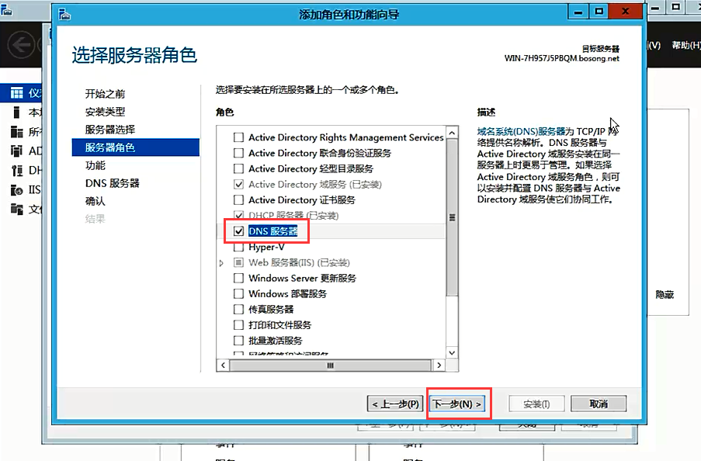Click roles list scroll up arrow
701x461 pixels.
[x=452, y=133]
